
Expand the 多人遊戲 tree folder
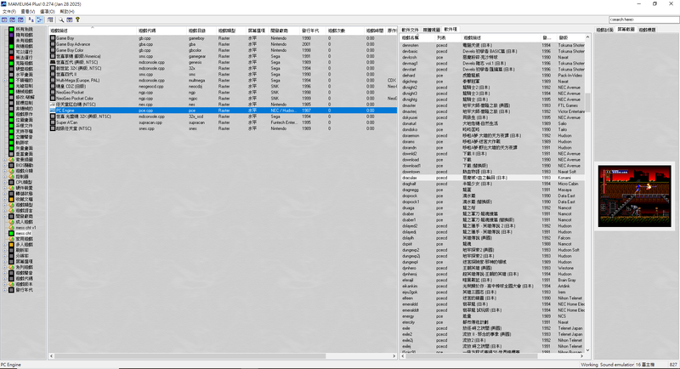[5, 245]
